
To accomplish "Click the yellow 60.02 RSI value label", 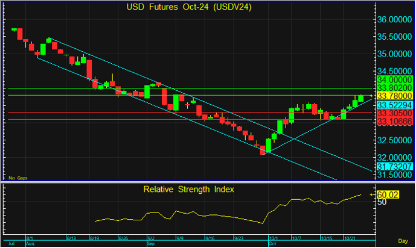I will click(388, 195).
